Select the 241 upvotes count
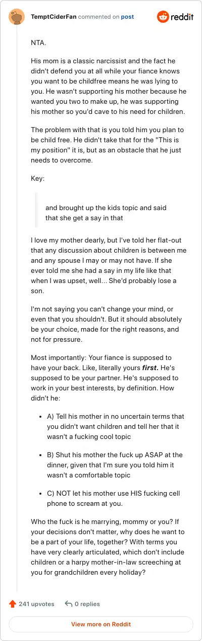 coord(36,604)
